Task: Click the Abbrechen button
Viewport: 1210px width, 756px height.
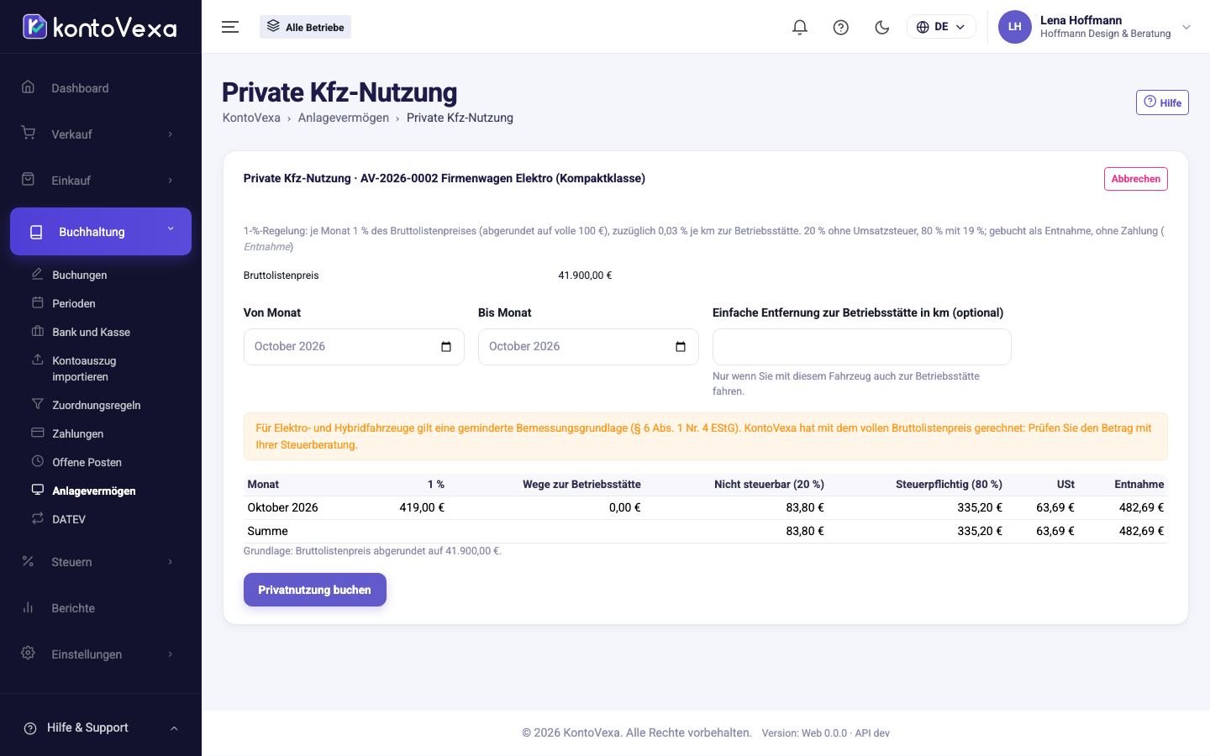Action: click(1135, 179)
